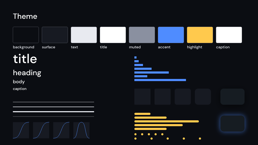This screenshot has height=145, width=258.
Task: Click the large "title" typography sample
Action: pos(25,59)
